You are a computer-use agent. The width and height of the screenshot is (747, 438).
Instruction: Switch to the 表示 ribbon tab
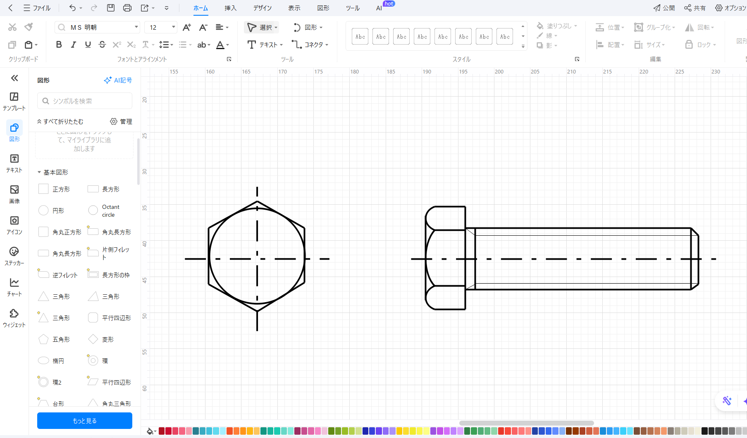pos(294,8)
